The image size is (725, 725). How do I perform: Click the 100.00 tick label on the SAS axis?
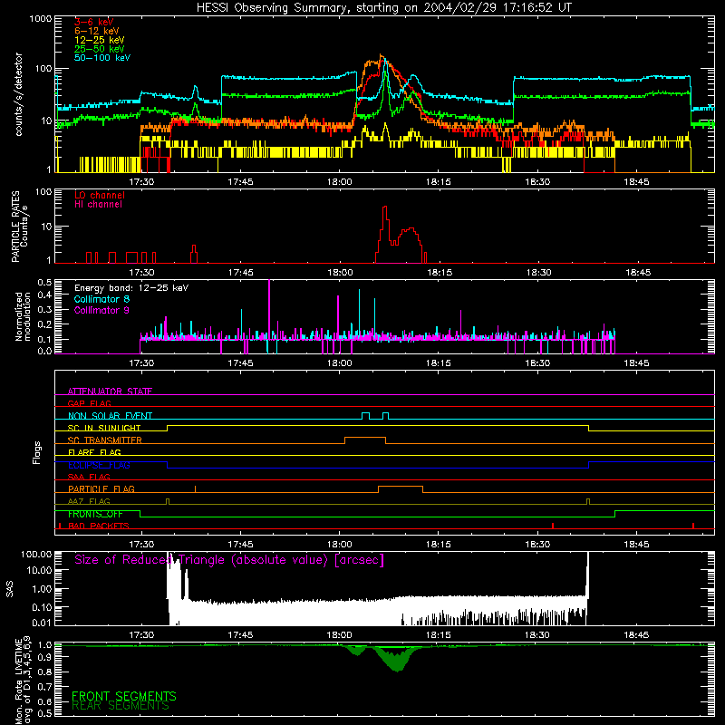point(36,554)
